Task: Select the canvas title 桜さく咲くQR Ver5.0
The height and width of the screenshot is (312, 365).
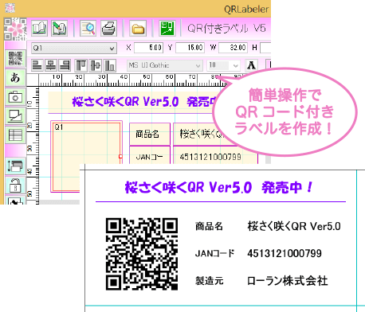Action: click(125, 102)
